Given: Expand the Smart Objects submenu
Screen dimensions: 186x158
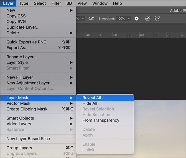Looking at the screenshot, I should tap(38, 118).
